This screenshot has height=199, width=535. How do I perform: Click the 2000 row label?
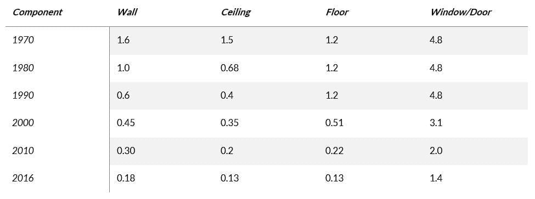pyautogui.click(x=23, y=123)
